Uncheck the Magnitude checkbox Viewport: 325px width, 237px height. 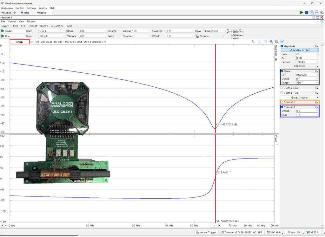[282, 46]
